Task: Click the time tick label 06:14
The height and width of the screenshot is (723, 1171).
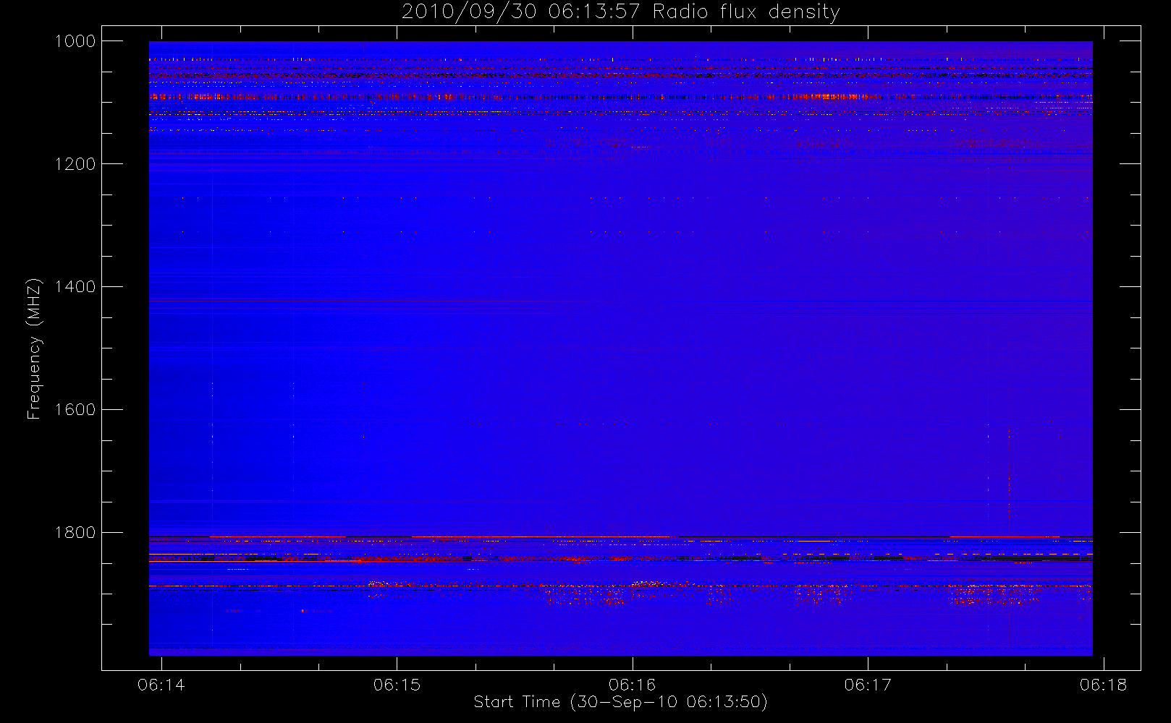Action: point(161,685)
